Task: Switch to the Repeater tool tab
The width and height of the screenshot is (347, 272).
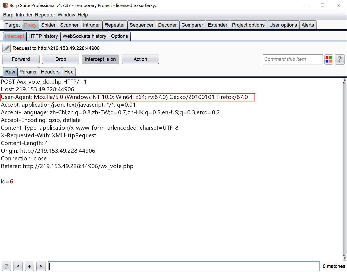Action: pyautogui.click(x=115, y=25)
